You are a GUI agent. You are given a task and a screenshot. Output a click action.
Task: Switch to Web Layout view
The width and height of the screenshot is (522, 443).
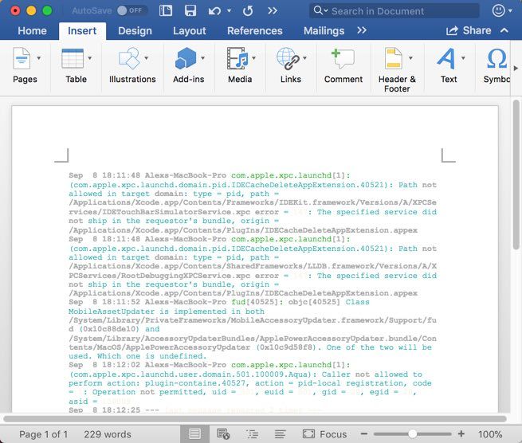coord(223,434)
